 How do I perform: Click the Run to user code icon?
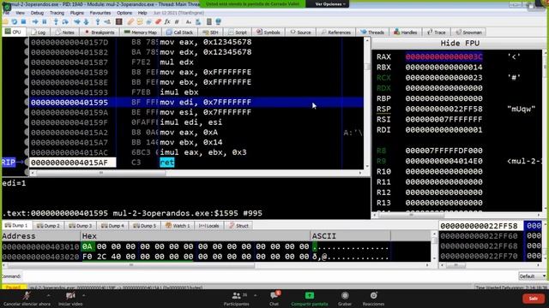click(107, 21)
